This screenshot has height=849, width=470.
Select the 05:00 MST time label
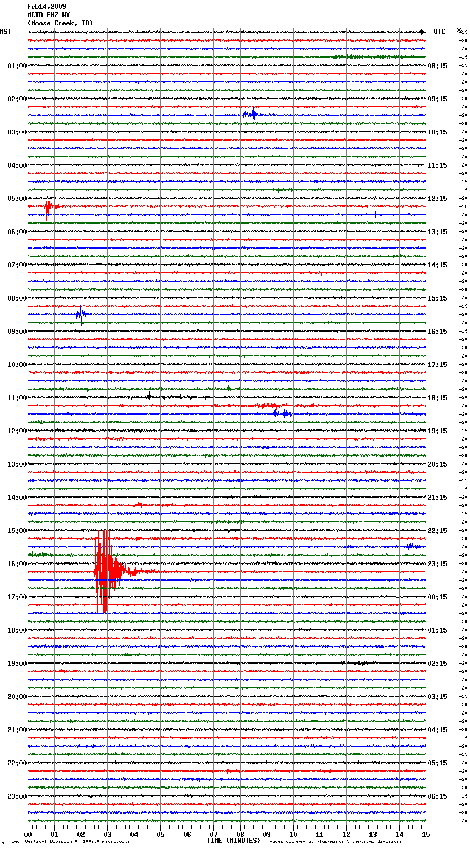[x=17, y=199]
